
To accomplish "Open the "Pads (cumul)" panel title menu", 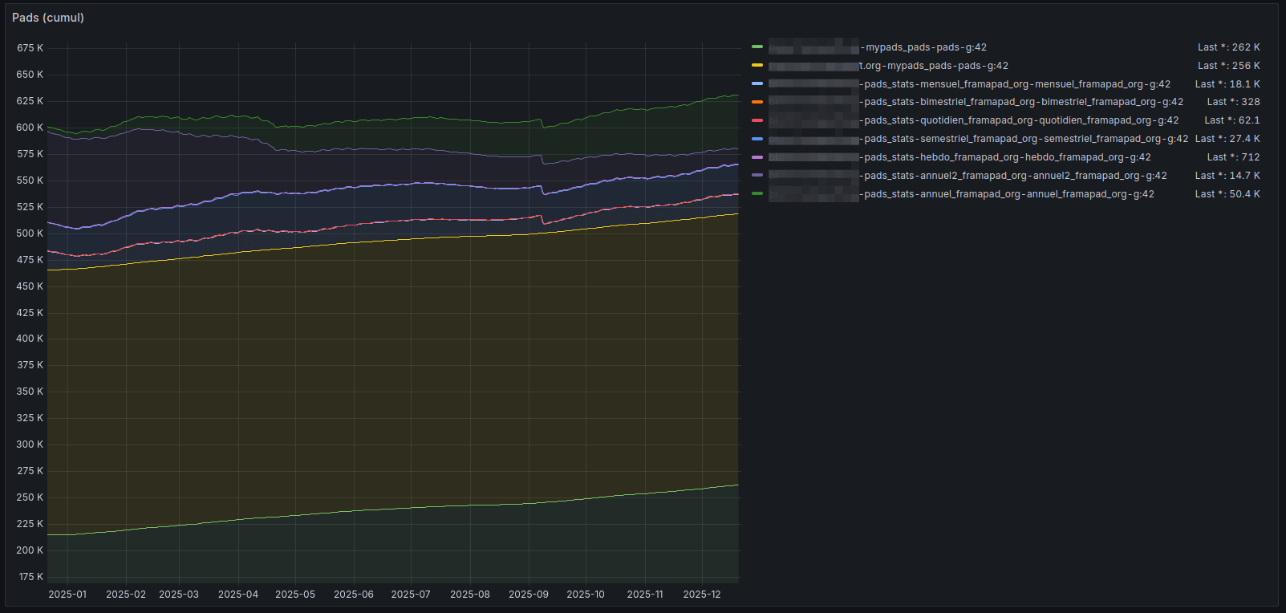I will [48, 18].
